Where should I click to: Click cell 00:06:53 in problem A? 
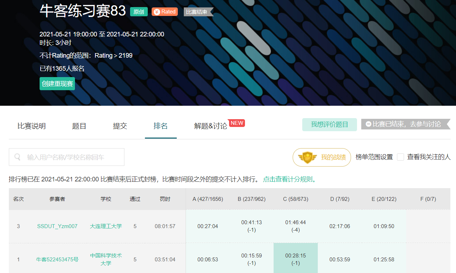(208, 260)
